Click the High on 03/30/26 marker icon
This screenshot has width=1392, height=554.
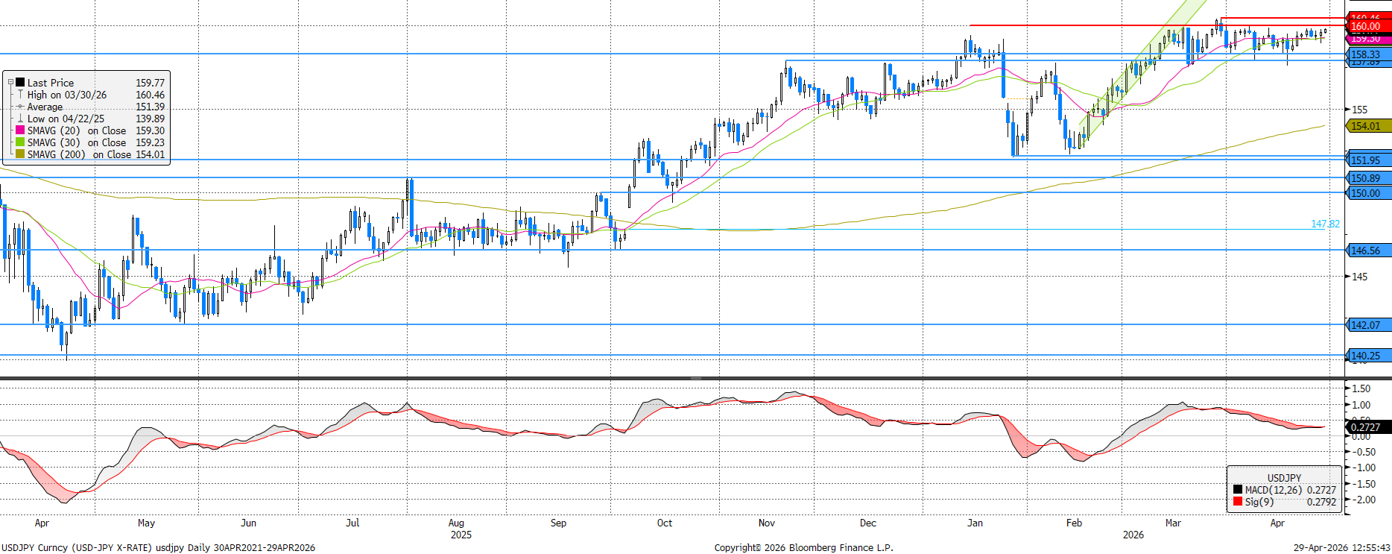point(20,95)
